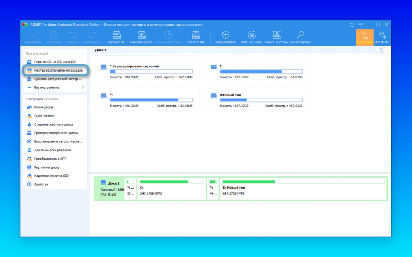
Task: Click the Диск 1 header label
Action: [x=101, y=50]
